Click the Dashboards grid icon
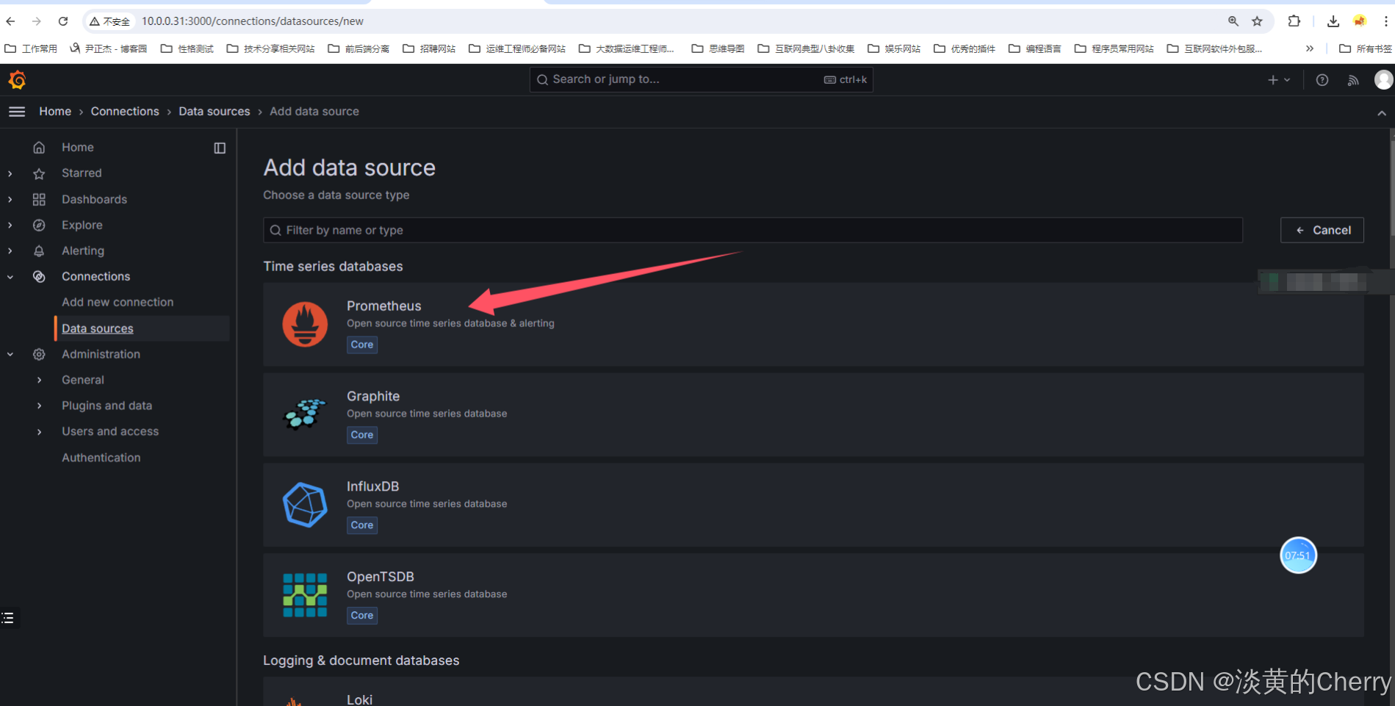This screenshot has height=706, width=1395. 39,199
